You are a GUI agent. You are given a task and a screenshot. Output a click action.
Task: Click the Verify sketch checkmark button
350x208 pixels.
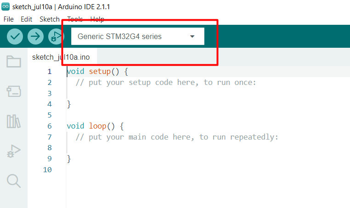[15, 36]
